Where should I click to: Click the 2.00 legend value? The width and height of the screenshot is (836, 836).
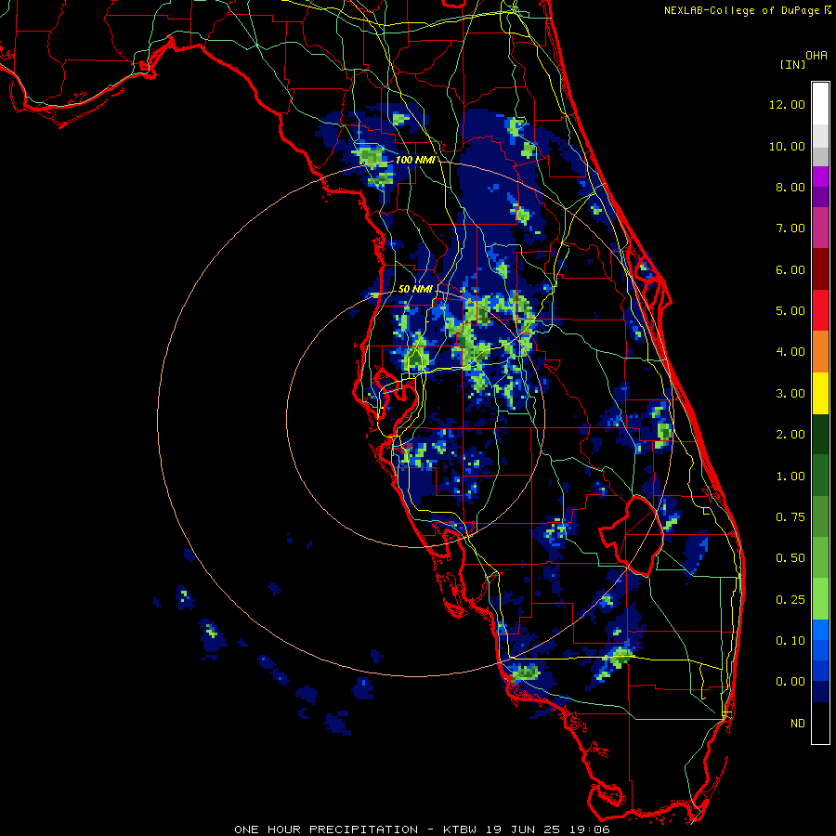790,435
